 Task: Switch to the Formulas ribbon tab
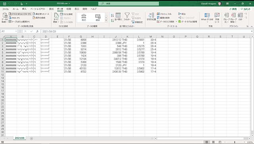51,9
